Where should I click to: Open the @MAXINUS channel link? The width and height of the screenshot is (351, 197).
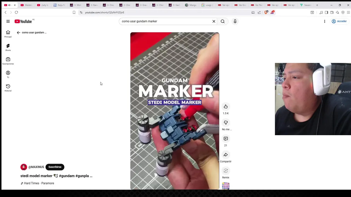[x=36, y=167]
